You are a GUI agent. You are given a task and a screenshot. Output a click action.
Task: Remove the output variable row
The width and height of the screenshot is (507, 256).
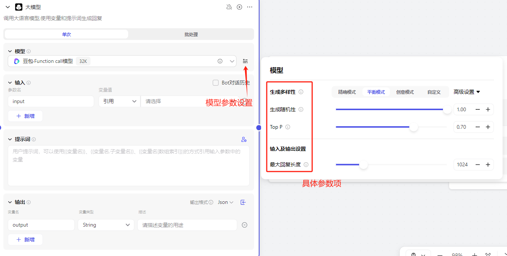[245, 225]
